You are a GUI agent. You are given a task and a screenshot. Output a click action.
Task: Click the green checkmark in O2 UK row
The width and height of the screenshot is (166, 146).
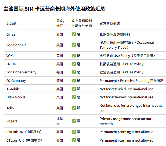(74, 64)
